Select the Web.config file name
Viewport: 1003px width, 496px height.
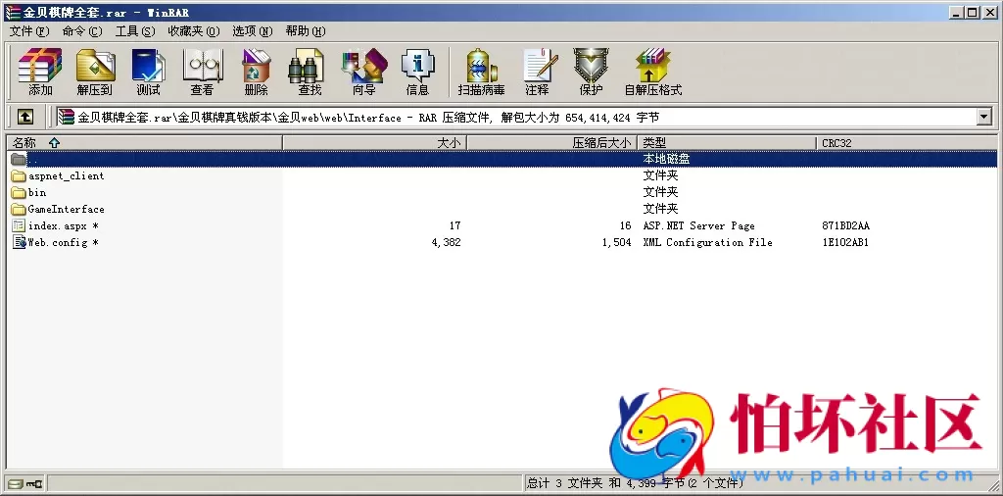click(x=63, y=242)
